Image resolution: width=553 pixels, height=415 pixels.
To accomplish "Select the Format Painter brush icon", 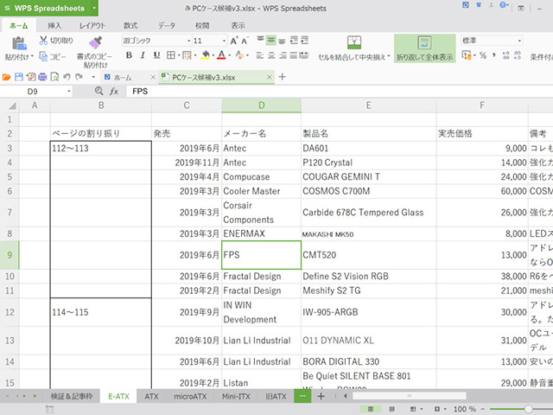I will click(x=95, y=42).
